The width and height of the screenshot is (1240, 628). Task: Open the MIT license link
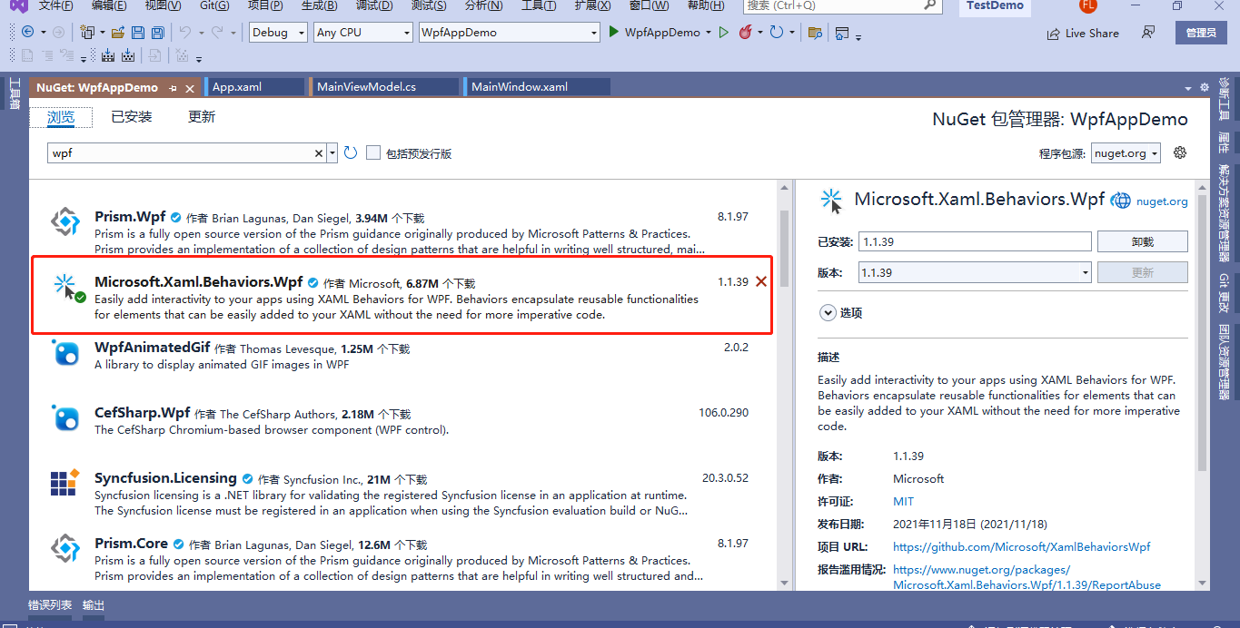click(903, 501)
